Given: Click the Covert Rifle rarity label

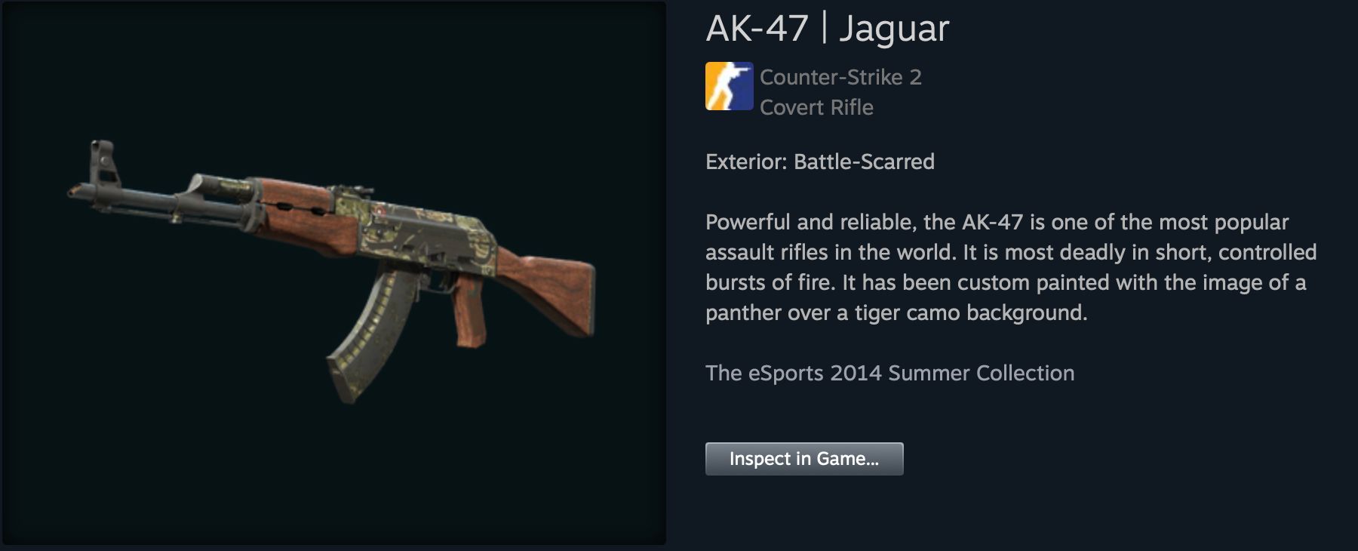Looking at the screenshot, I should click(816, 107).
